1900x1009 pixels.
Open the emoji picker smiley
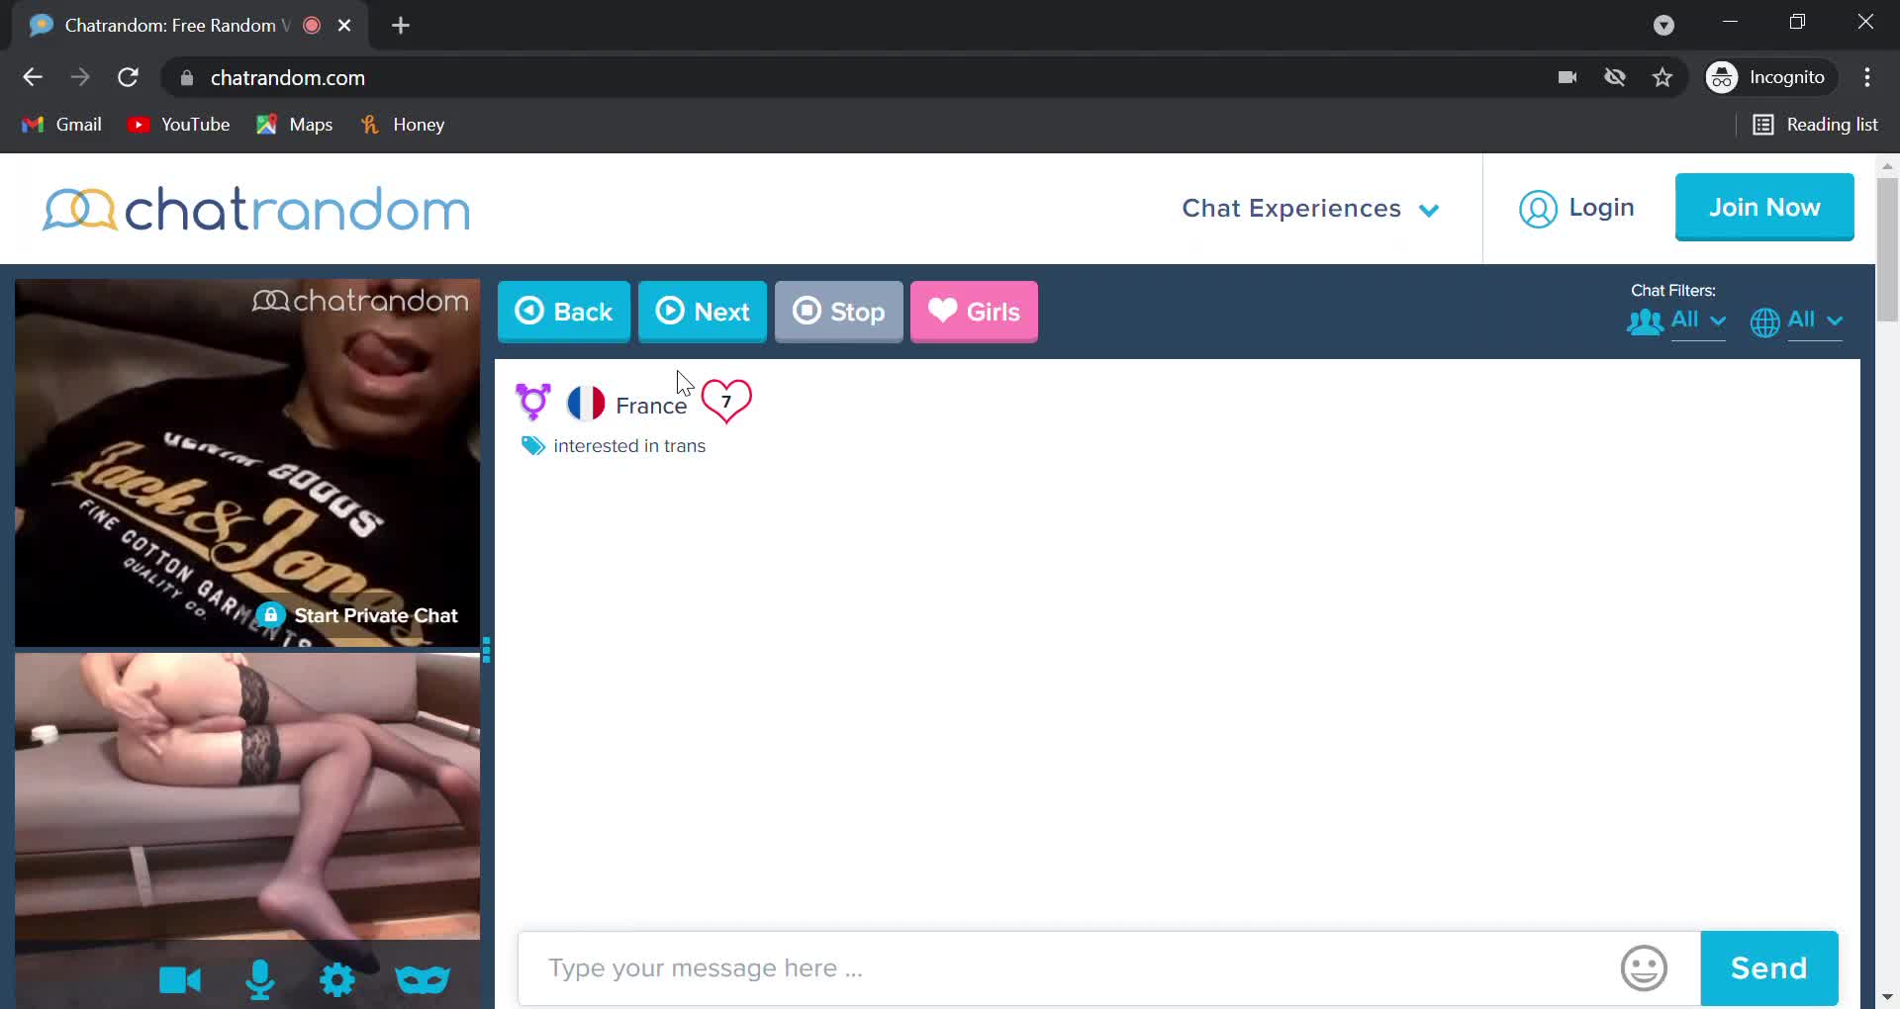pos(1644,967)
